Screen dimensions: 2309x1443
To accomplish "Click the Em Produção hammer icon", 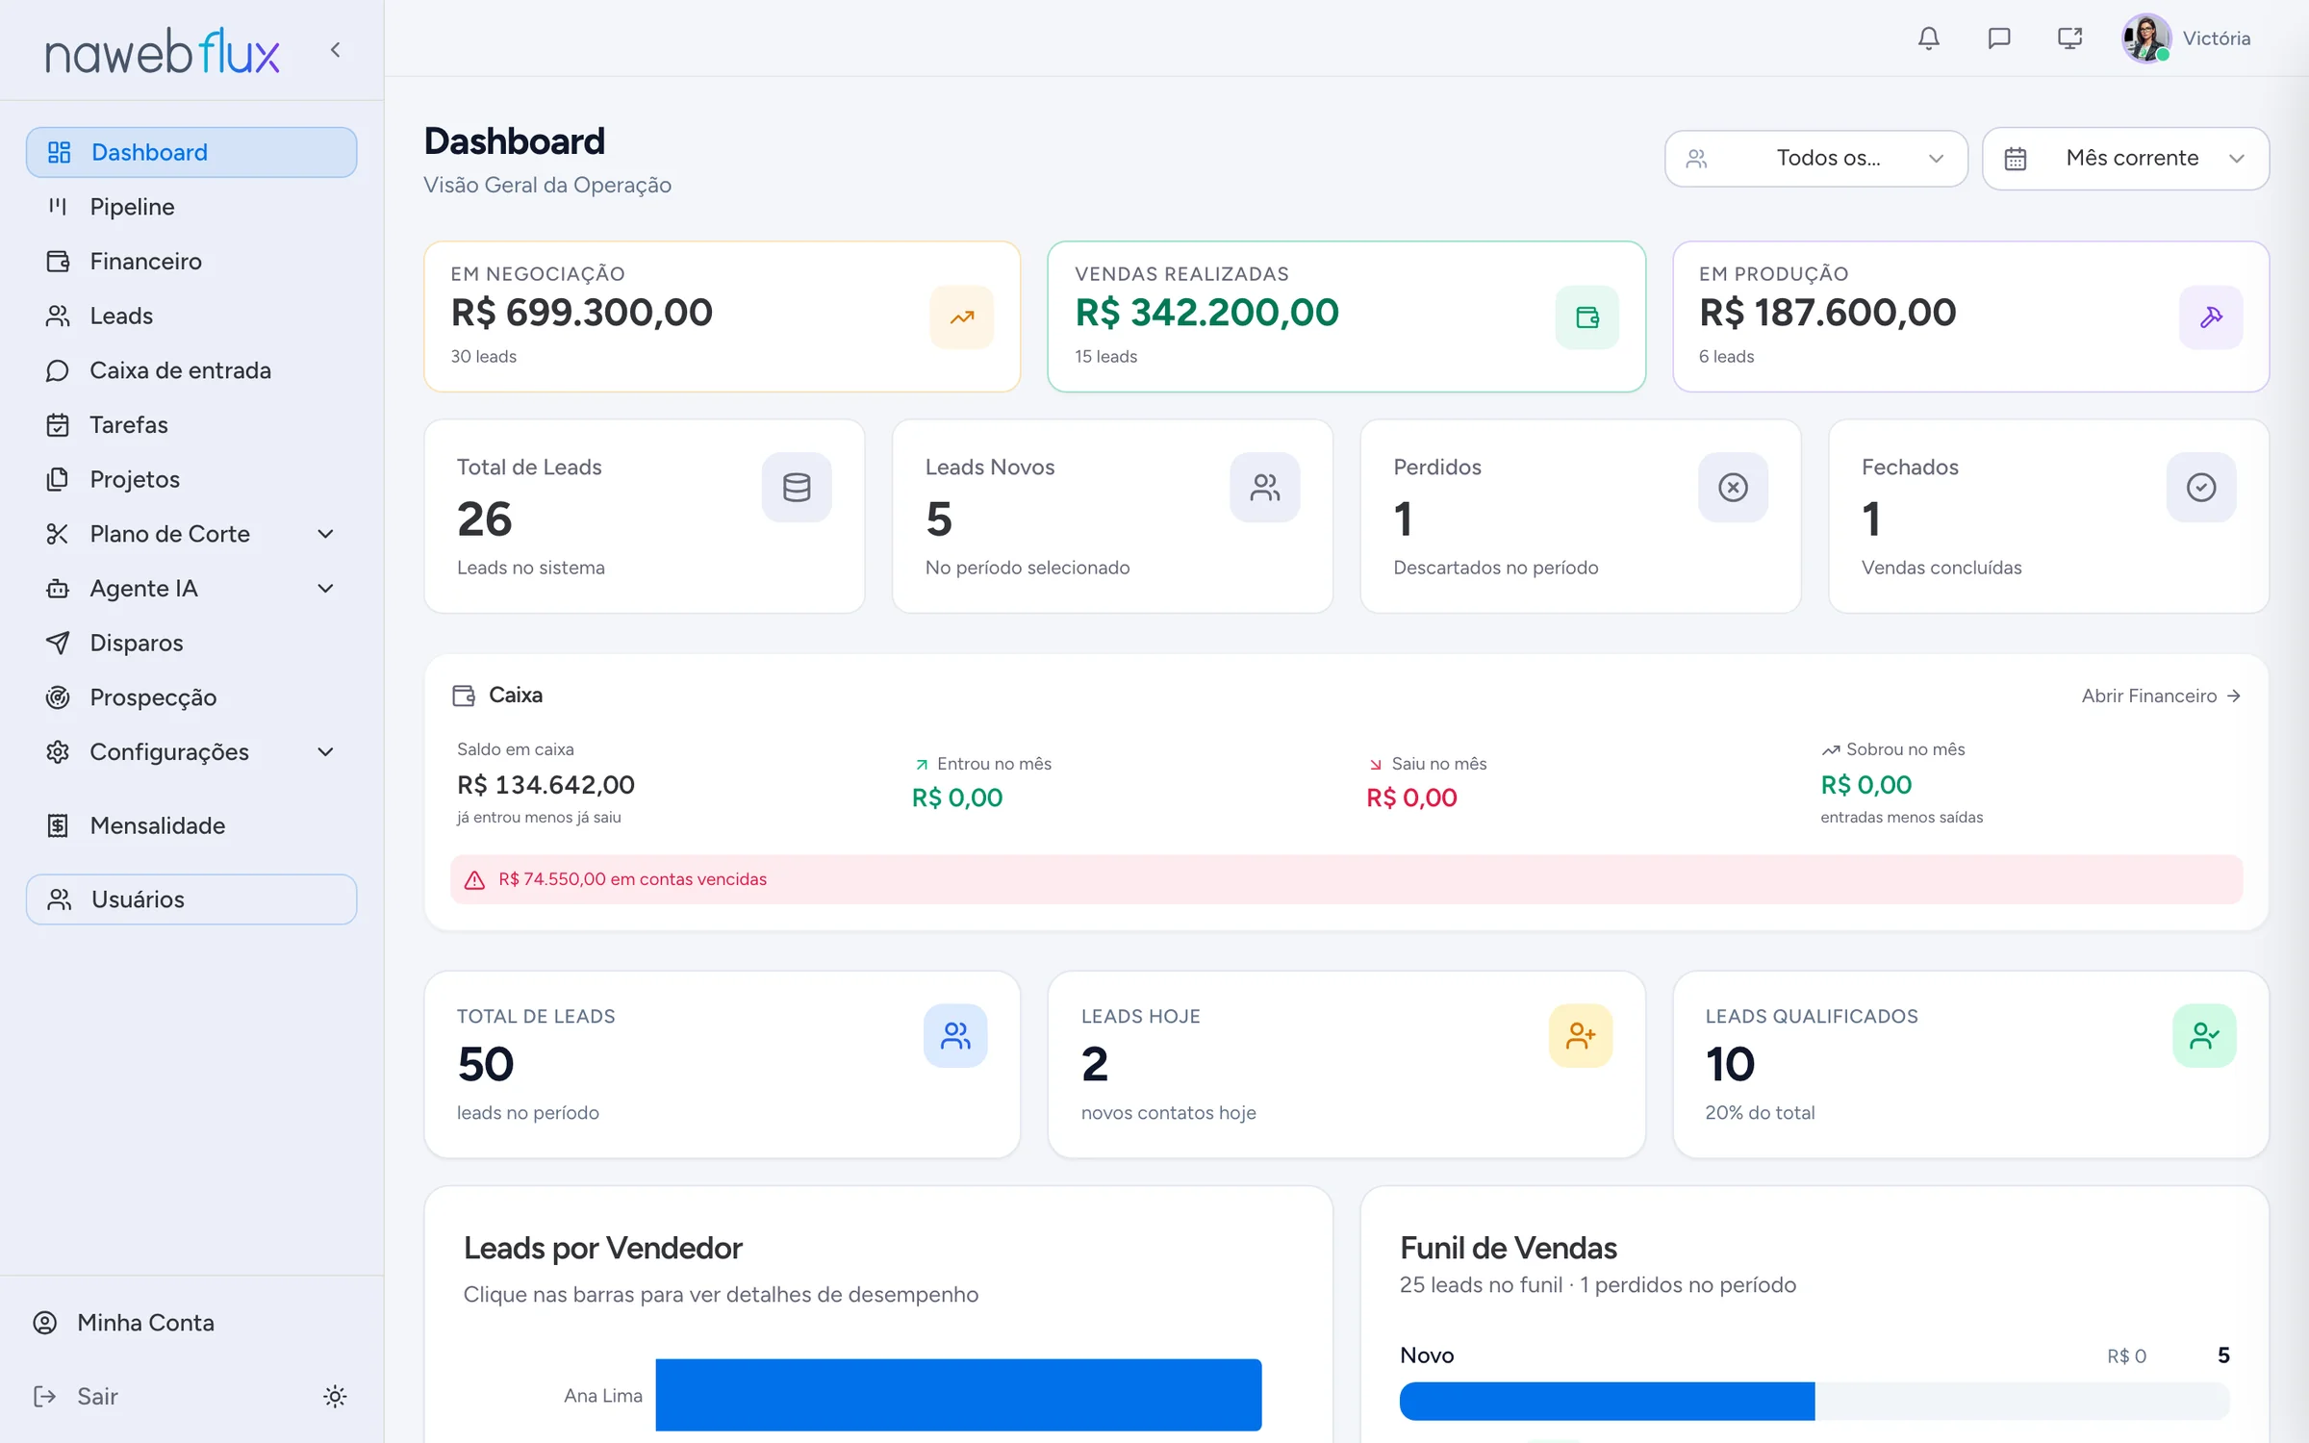I will (2211, 316).
